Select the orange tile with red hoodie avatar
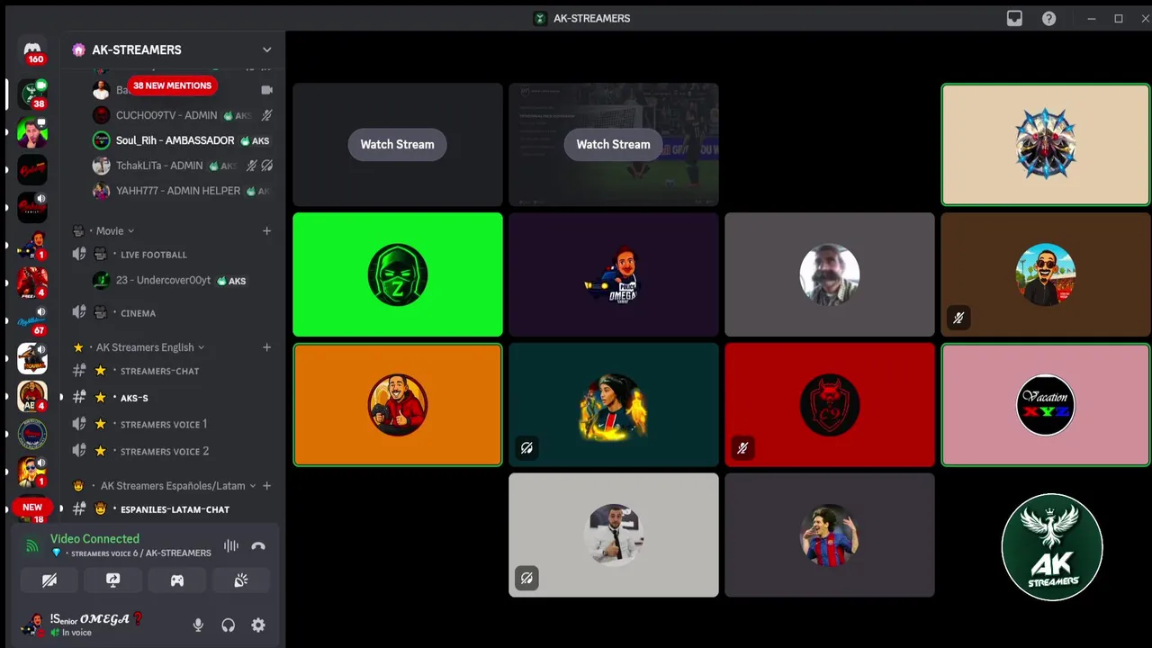The width and height of the screenshot is (1152, 648). coord(398,405)
